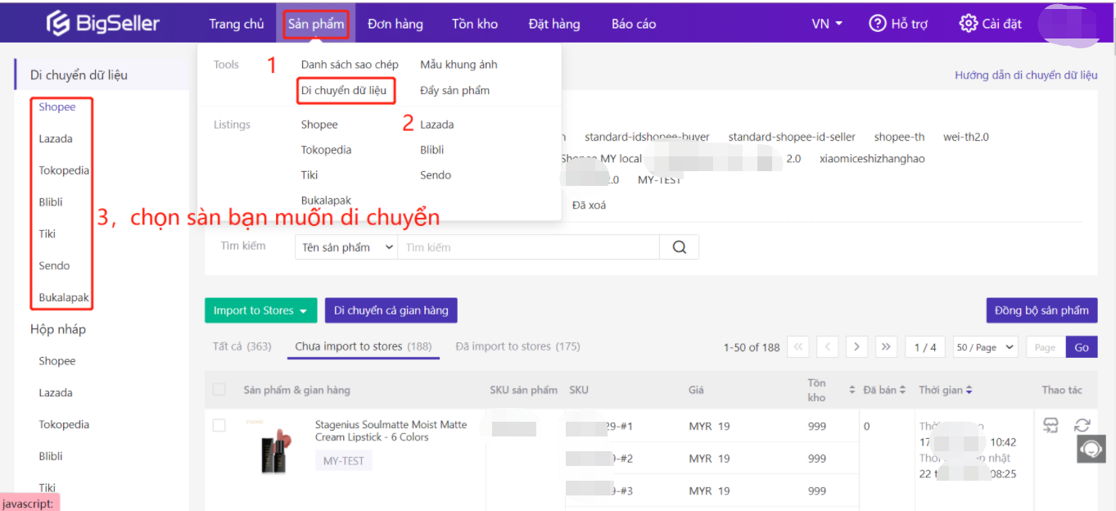Expand the VN language selector

tap(827, 24)
